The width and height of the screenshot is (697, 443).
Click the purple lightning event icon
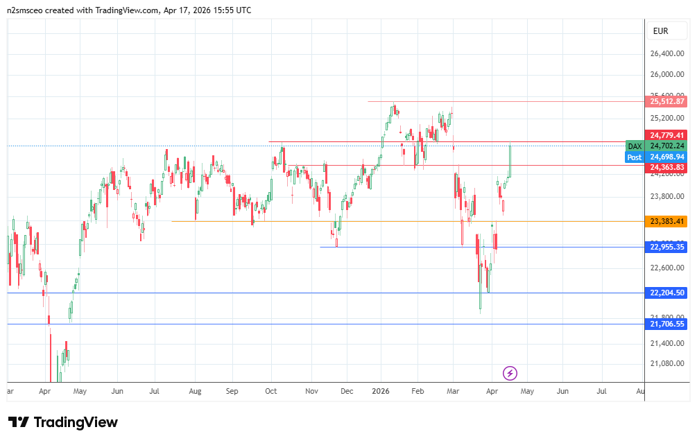510,373
